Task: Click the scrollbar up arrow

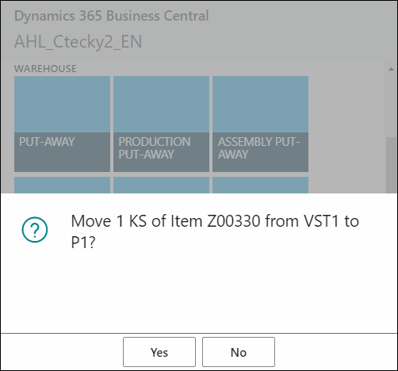Action: [391, 69]
